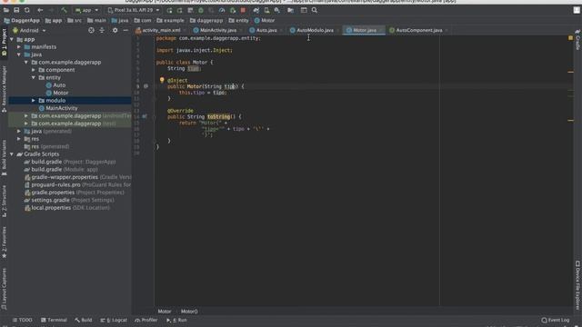Click the Make Project hammer icon
The image size is (582, 327).
[x=64, y=10]
